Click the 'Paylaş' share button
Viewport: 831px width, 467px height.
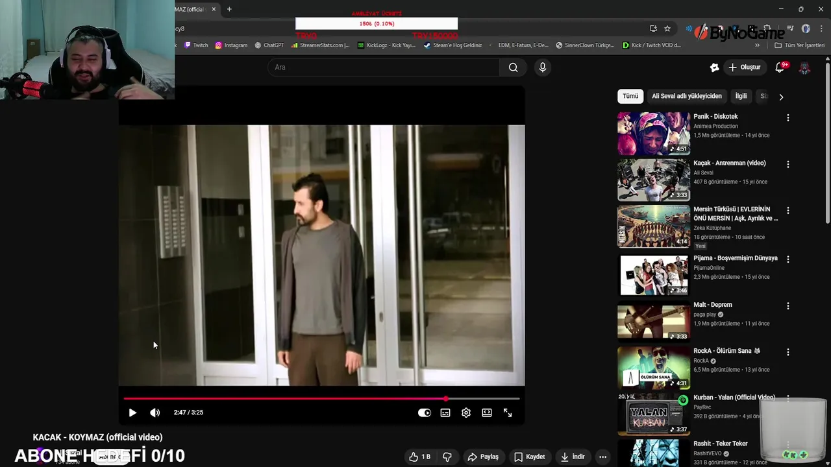pos(483,457)
